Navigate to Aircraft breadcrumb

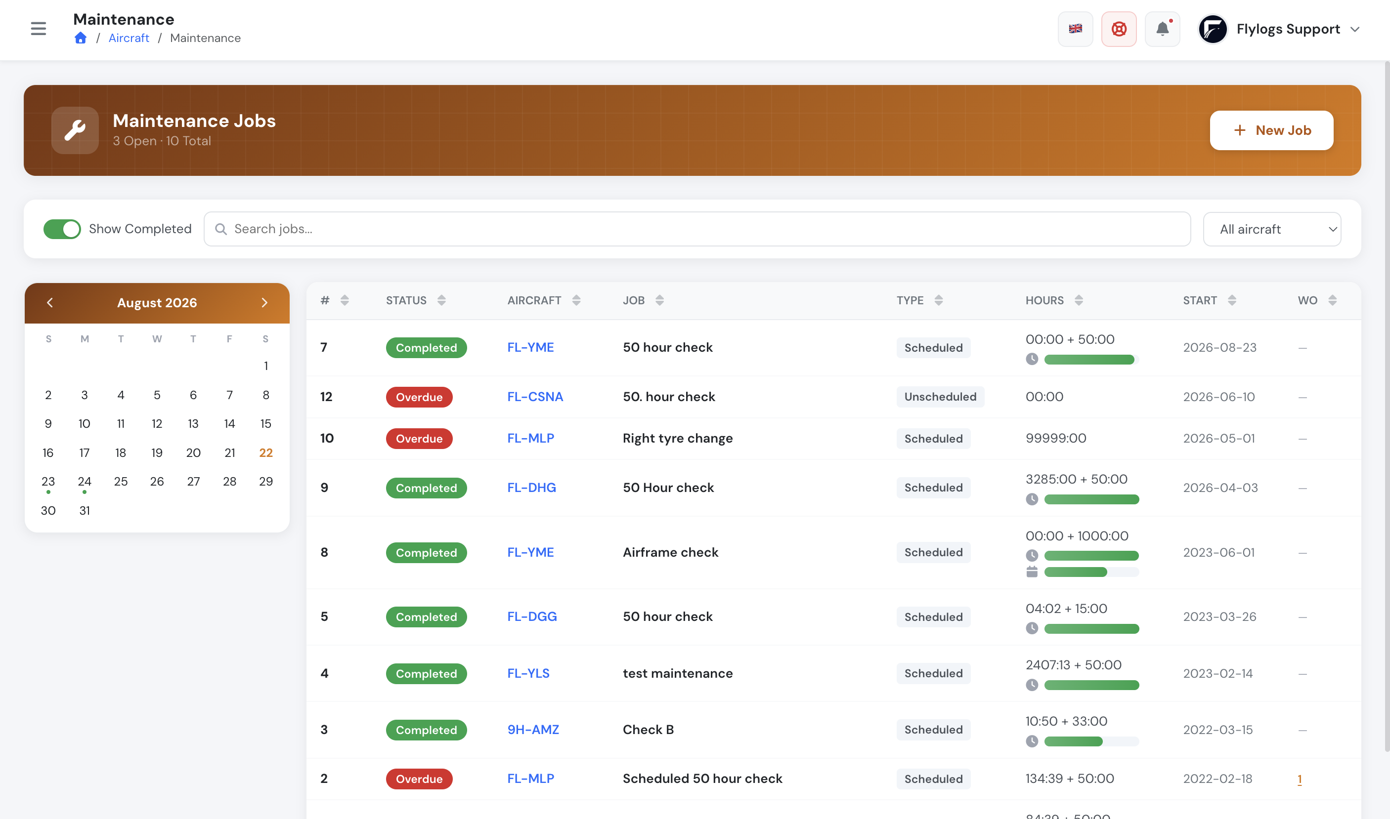pyautogui.click(x=129, y=38)
